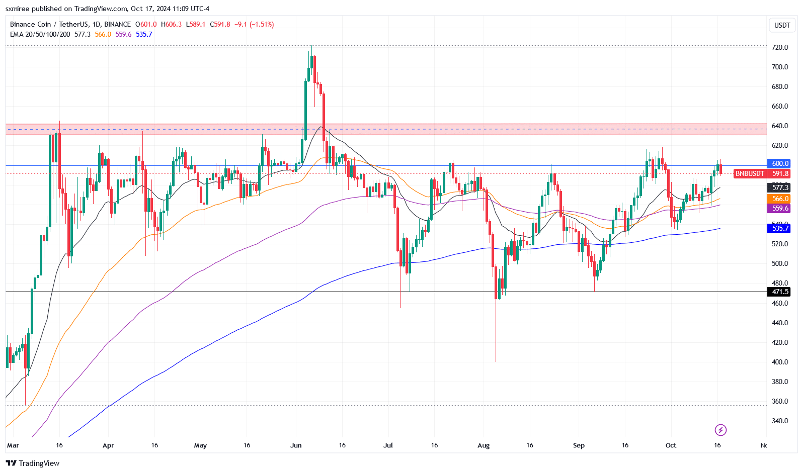Click the EMA 50 value 566.0 in the legend
The width and height of the screenshot is (803, 473).
tap(103, 34)
